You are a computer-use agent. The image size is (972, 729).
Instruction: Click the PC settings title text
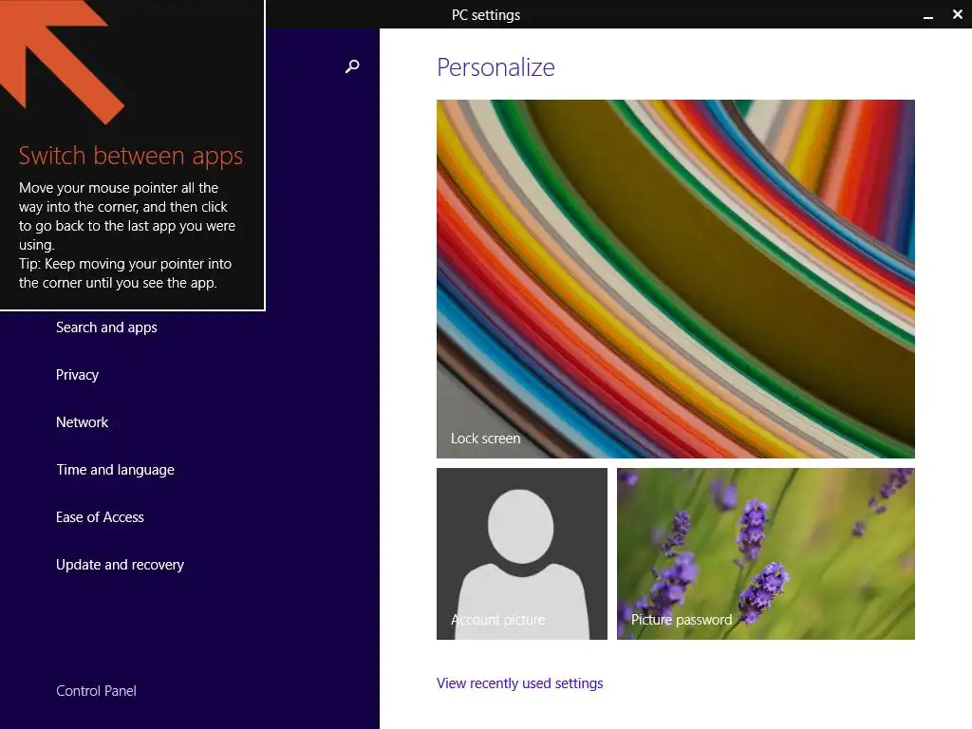pos(485,15)
